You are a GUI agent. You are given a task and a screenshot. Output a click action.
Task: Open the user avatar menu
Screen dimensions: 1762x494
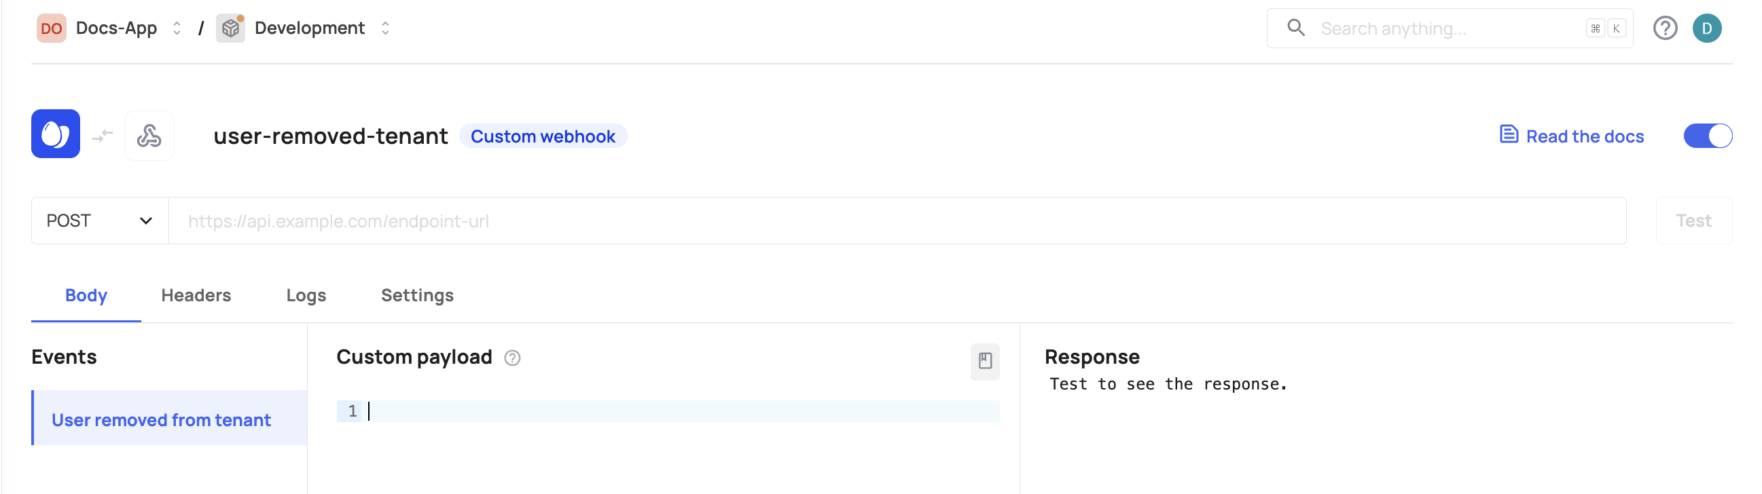point(1706,28)
